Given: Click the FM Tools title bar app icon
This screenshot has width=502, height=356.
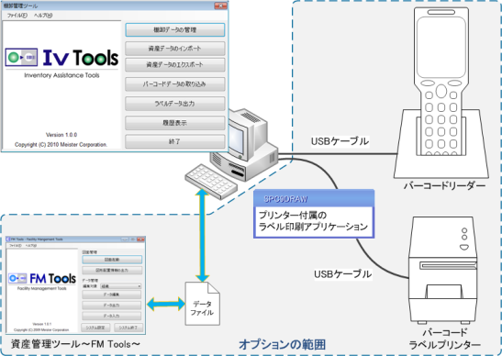Looking at the screenshot, I should coord(8,239).
